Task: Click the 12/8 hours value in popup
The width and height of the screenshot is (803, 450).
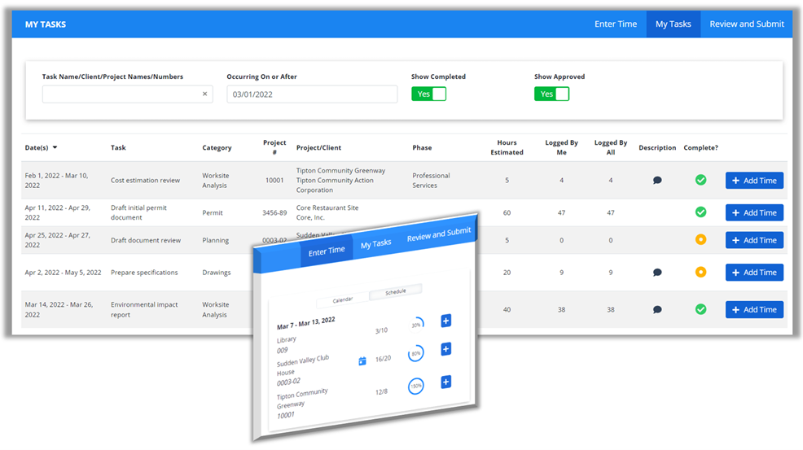Action: tap(381, 391)
